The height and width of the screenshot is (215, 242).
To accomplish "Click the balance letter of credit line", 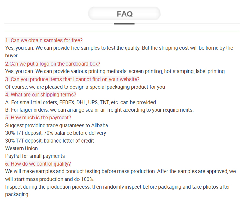I will 50,141.
